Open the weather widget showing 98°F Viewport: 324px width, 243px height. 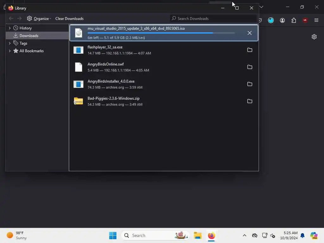16,235
